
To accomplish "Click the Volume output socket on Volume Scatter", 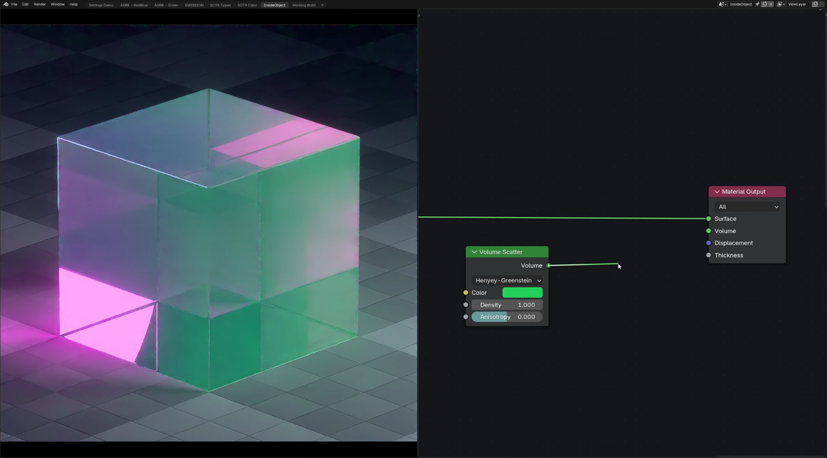I will (x=548, y=266).
